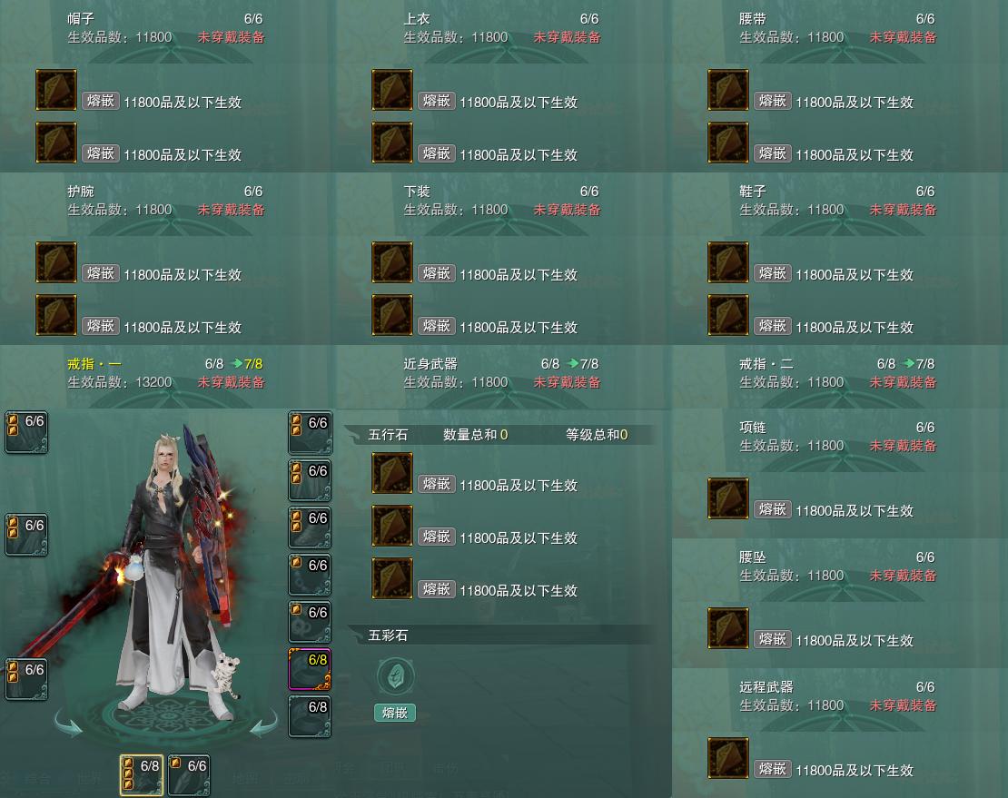The height and width of the screenshot is (798, 1008).
Task: Click the first 熔嵌 button under 护腕
Action: tap(100, 273)
